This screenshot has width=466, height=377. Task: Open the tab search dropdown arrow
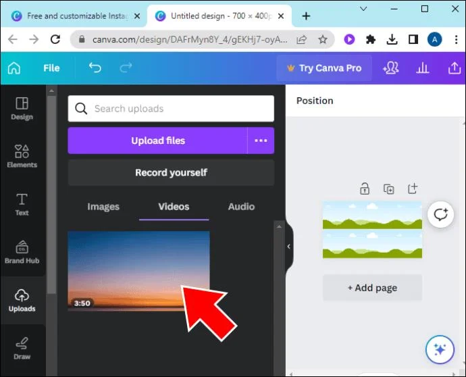363,9
